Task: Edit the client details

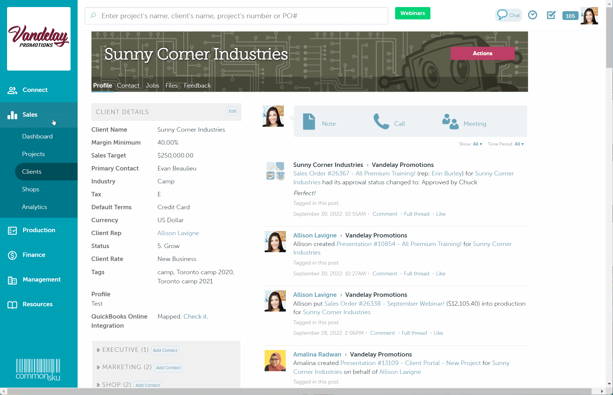Action: [233, 111]
